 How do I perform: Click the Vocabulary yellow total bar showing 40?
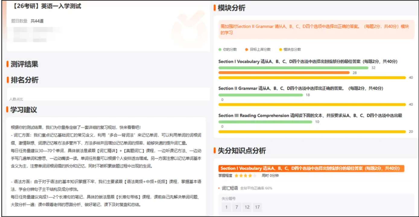point(312,78)
